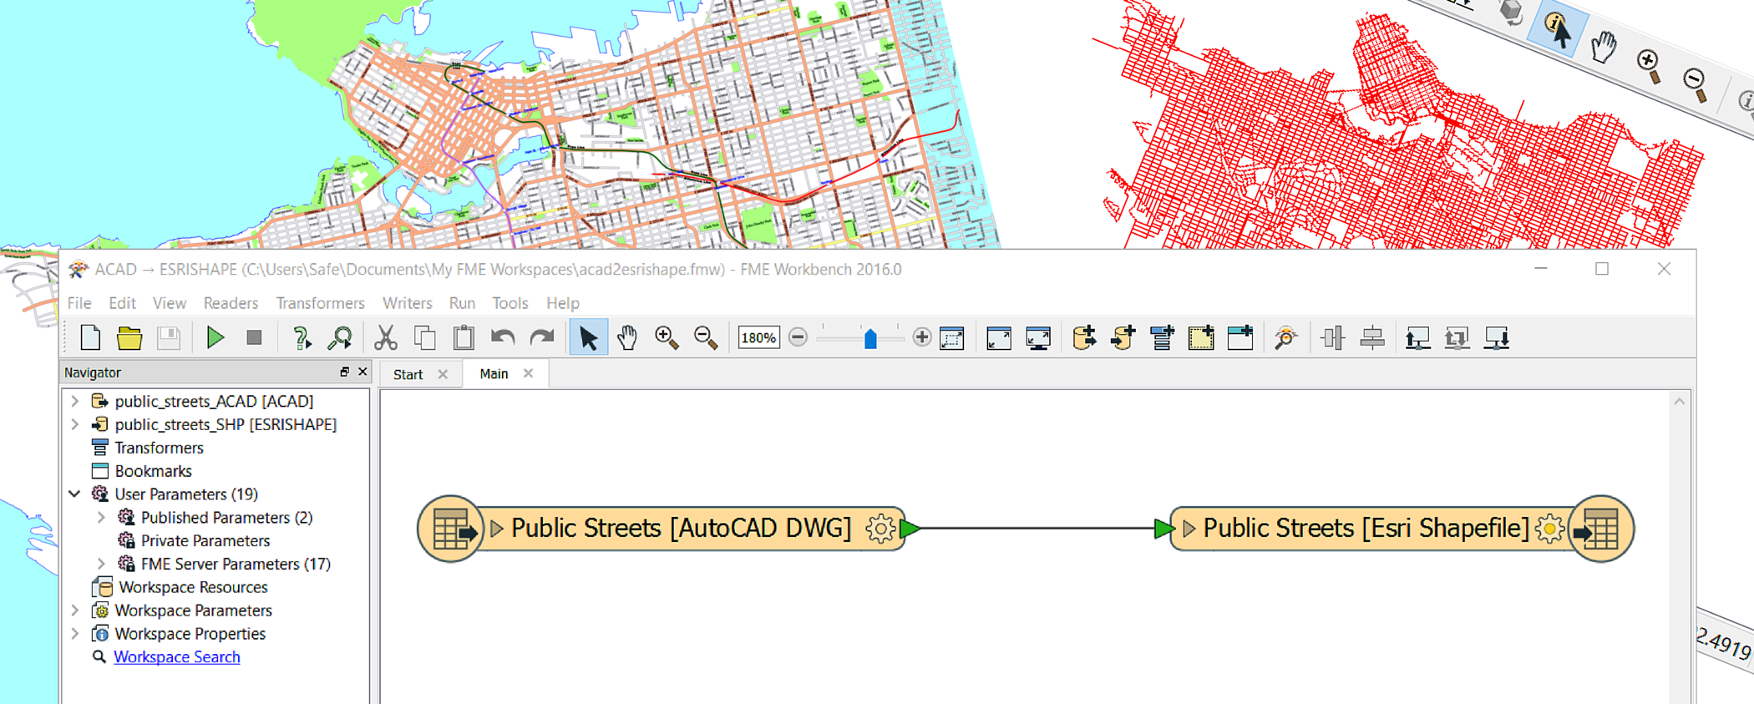This screenshot has height=704, width=1754.
Task: Expand FME Server Parameters (17)
Action: (x=101, y=564)
